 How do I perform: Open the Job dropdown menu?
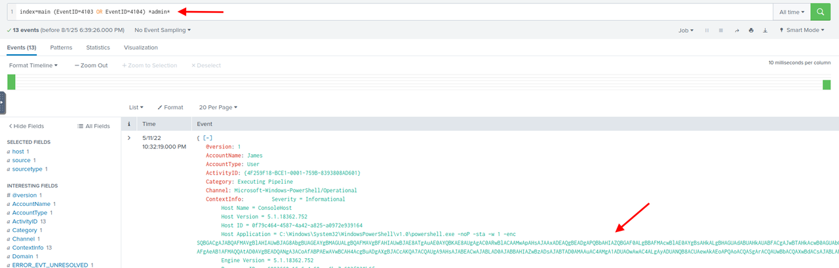(x=686, y=30)
